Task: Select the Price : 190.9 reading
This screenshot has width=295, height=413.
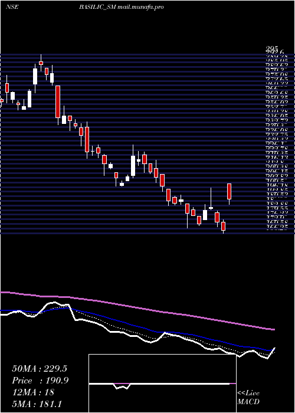Action: pos(40,381)
